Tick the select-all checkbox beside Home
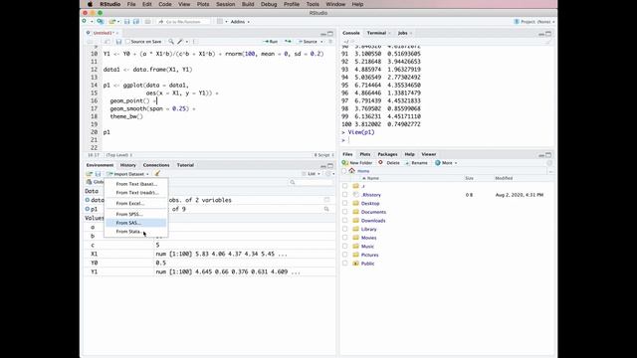 tap(344, 171)
